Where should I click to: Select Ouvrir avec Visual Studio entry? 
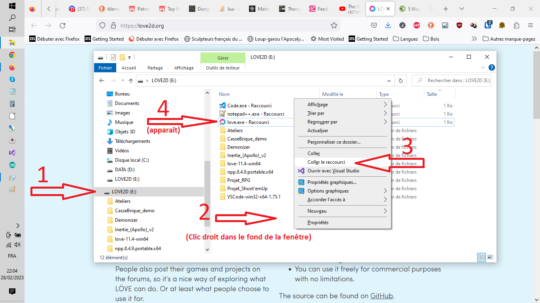342,171
